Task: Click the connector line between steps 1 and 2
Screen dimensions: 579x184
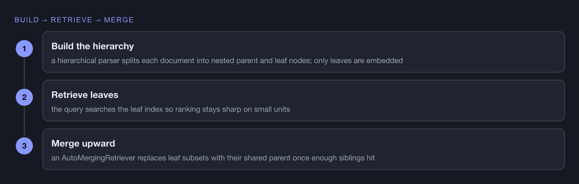Action: 24,73
